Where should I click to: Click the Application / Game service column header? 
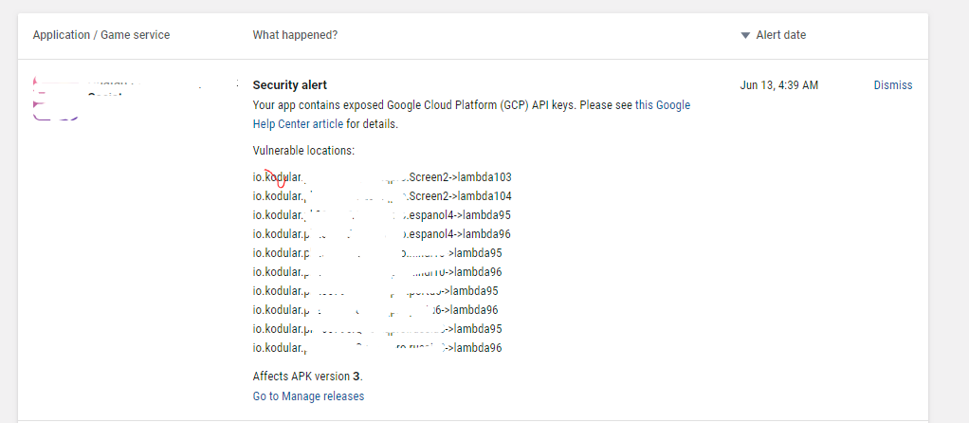(x=101, y=35)
